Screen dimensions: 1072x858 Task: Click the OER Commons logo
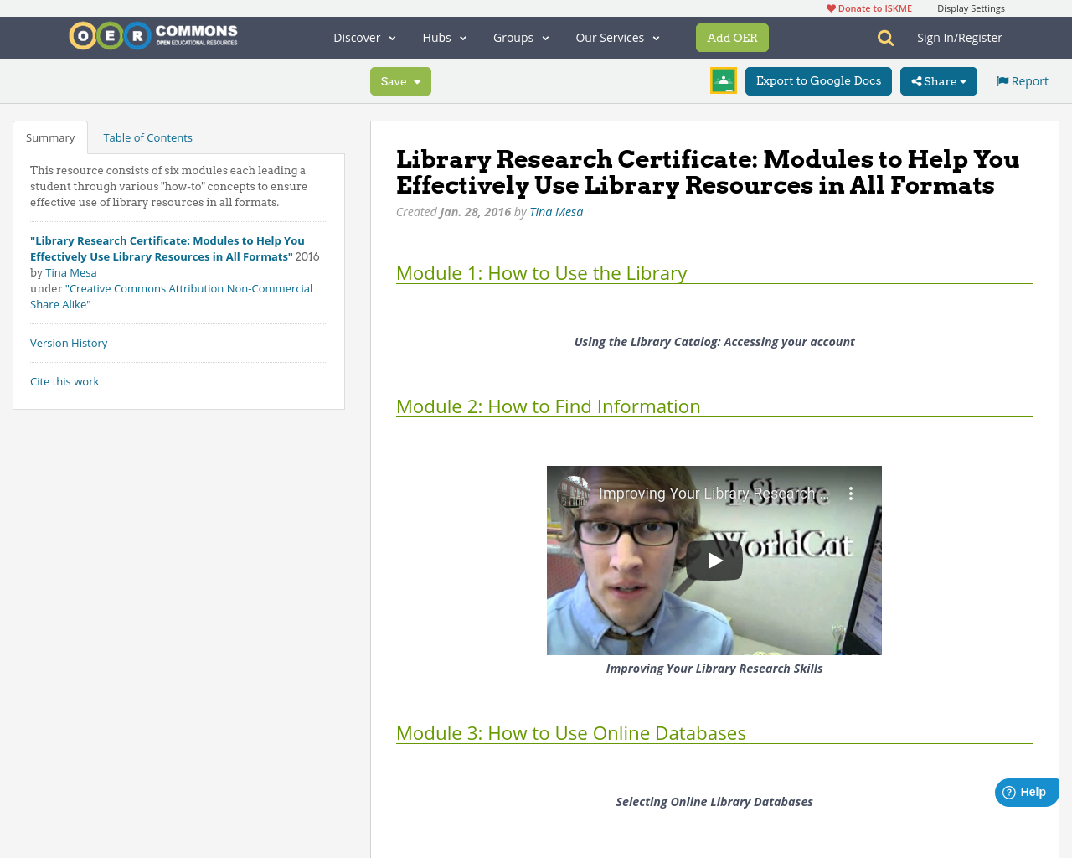click(x=152, y=35)
